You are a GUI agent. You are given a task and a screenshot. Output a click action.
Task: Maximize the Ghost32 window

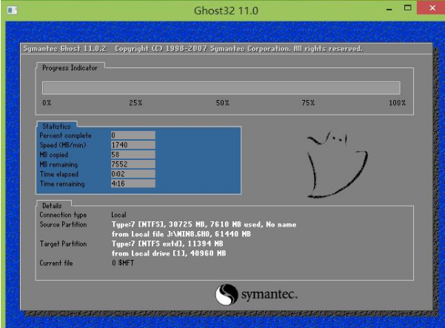point(406,9)
